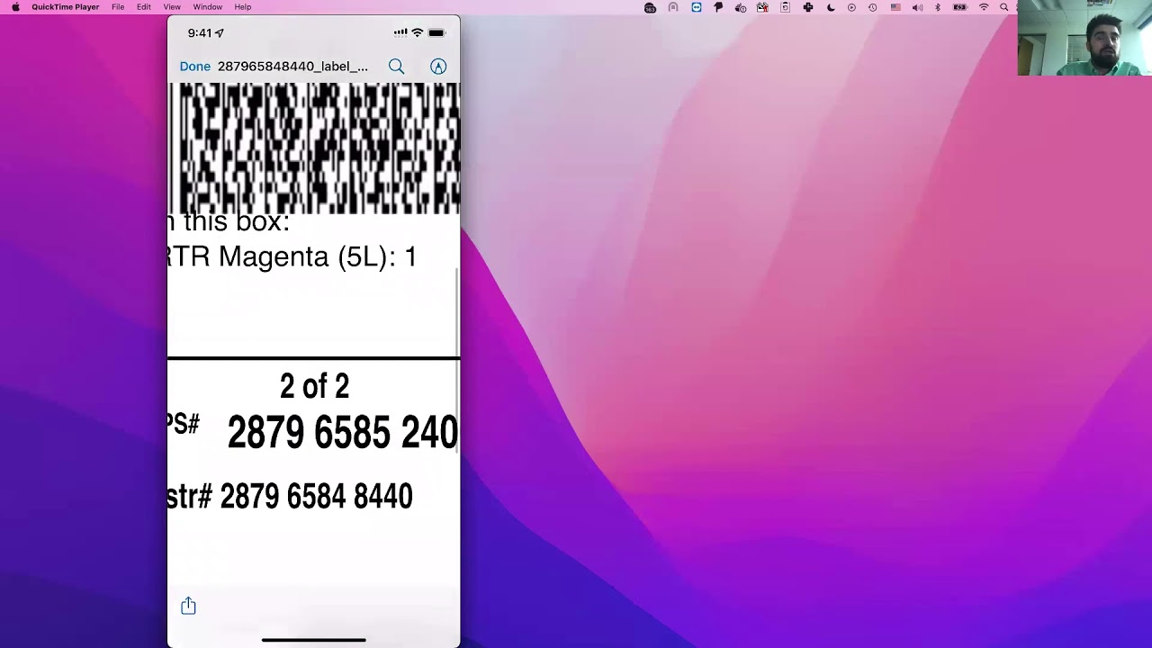Open the Markup pen tool
Image resolution: width=1152 pixels, height=648 pixels.
click(x=438, y=67)
